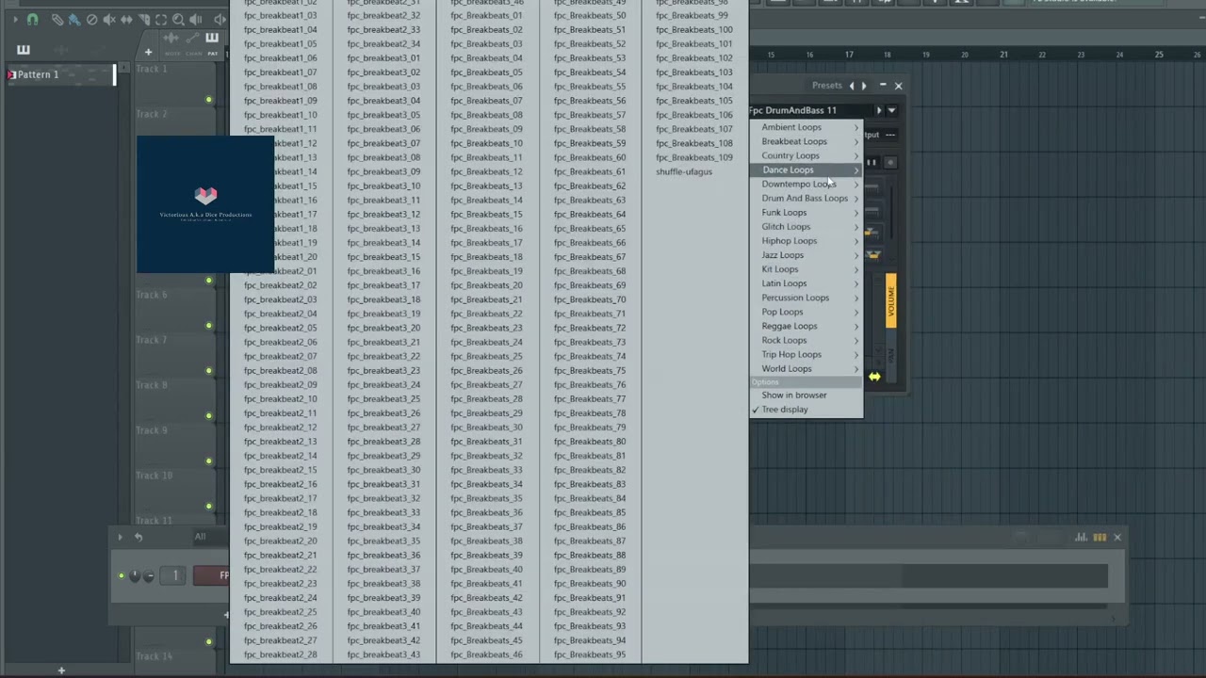This screenshot has height=678, width=1206.
Task: Open dropdown arrow beside Fpc DrumAndBass 11
Action: pos(891,110)
